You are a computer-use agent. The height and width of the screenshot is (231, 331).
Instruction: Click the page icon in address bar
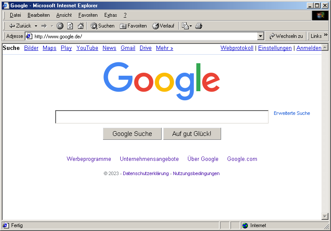click(x=29, y=36)
